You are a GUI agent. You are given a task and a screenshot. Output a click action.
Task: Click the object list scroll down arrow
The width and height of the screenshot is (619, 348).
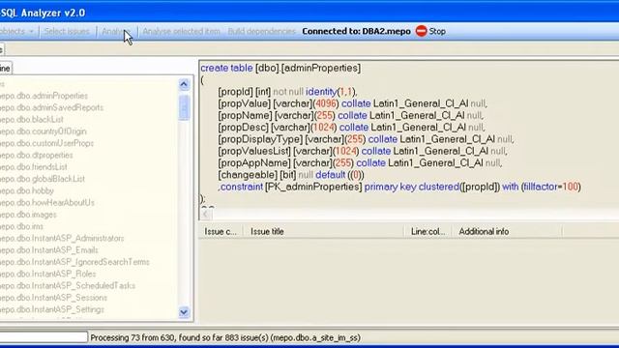pyautogui.click(x=184, y=312)
